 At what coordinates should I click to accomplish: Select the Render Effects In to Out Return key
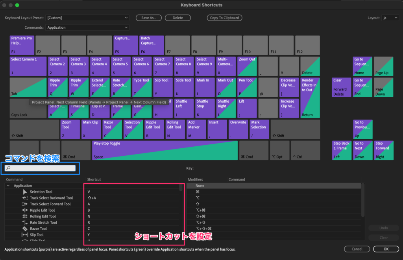[310, 98]
